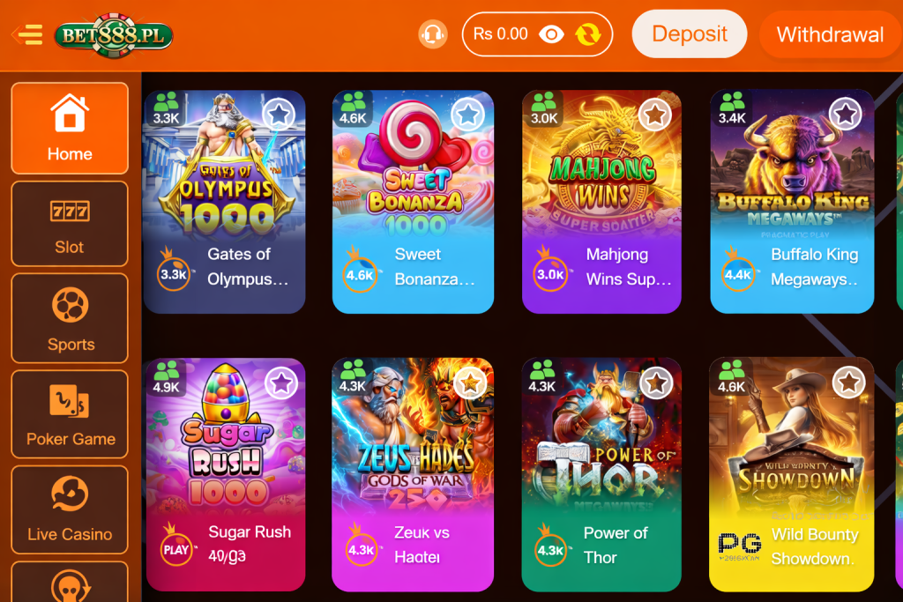Click the BET888.PL logo

coord(114,35)
